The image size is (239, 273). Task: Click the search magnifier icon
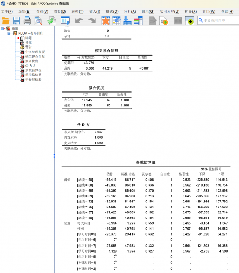[200, 20]
